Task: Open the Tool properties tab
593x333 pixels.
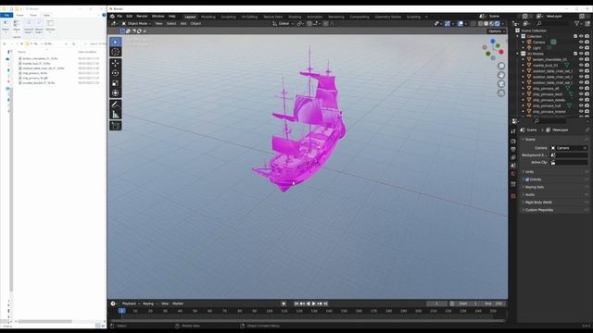Action: (x=513, y=131)
